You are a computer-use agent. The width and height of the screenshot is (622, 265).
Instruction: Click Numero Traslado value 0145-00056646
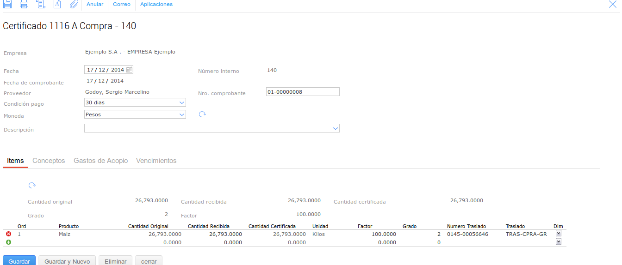point(467,234)
